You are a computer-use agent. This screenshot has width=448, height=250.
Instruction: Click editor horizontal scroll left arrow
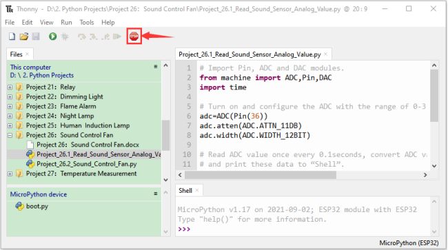(x=180, y=175)
